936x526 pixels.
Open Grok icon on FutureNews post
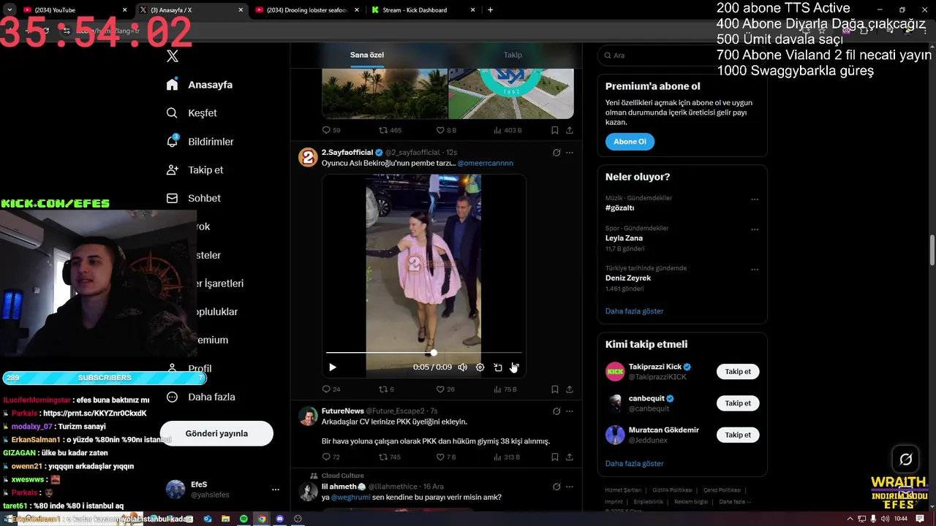pyautogui.click(x=556, y=411)
